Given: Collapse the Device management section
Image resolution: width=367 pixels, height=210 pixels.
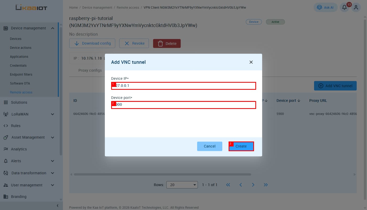Looking at the screenshot, I should 53,28.
